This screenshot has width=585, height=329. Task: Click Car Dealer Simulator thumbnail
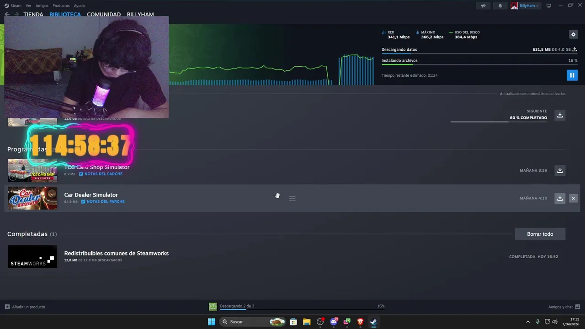coord(32,198)
